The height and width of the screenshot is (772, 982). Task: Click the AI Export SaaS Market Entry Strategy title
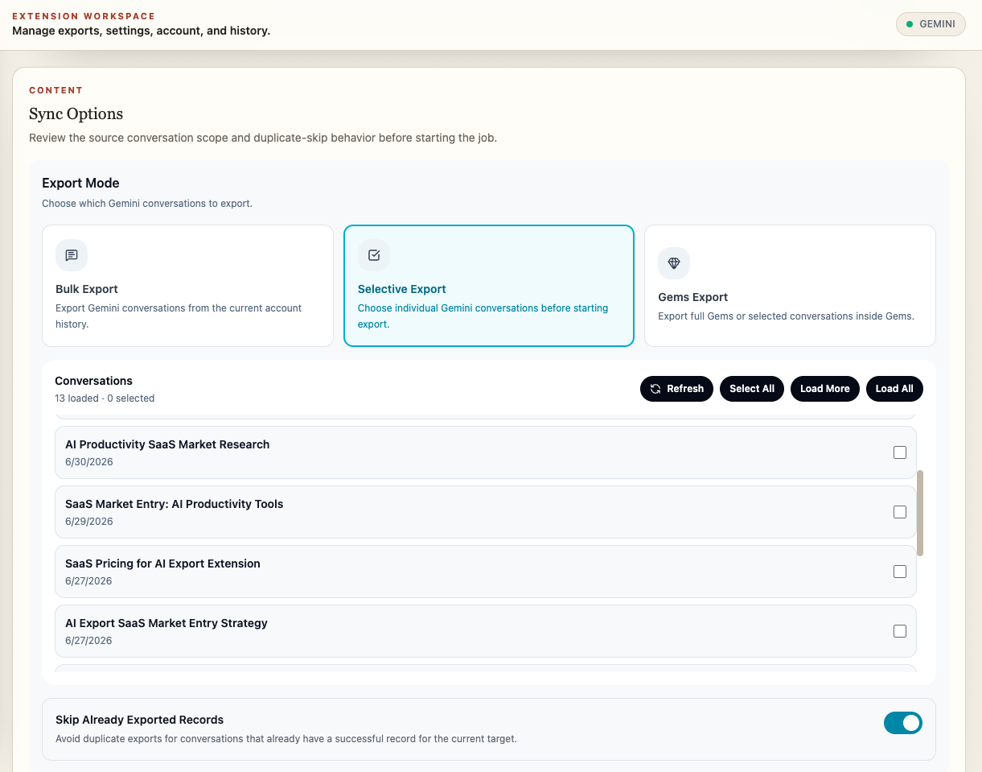pyautogui.click(x=166, y=623)
